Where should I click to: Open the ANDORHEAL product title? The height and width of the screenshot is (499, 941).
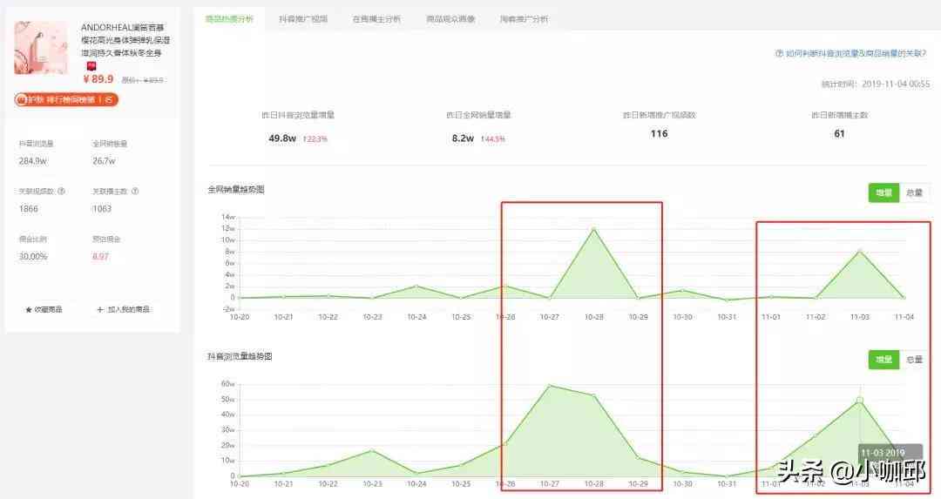(125, 40)
